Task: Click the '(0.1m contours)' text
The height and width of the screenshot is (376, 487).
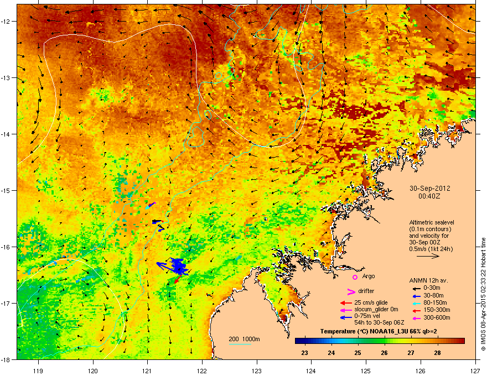Action: 430,229
